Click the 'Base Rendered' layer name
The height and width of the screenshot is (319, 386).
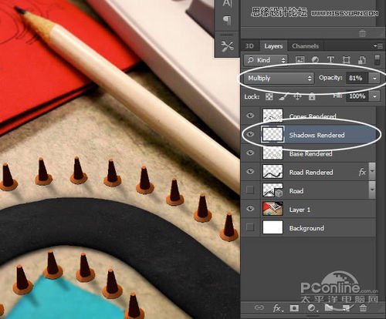[310, 154]
